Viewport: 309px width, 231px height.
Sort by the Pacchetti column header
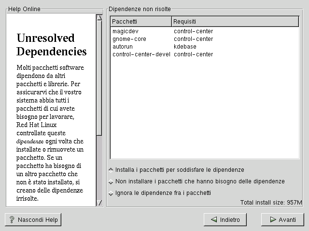tap(141, 22)
